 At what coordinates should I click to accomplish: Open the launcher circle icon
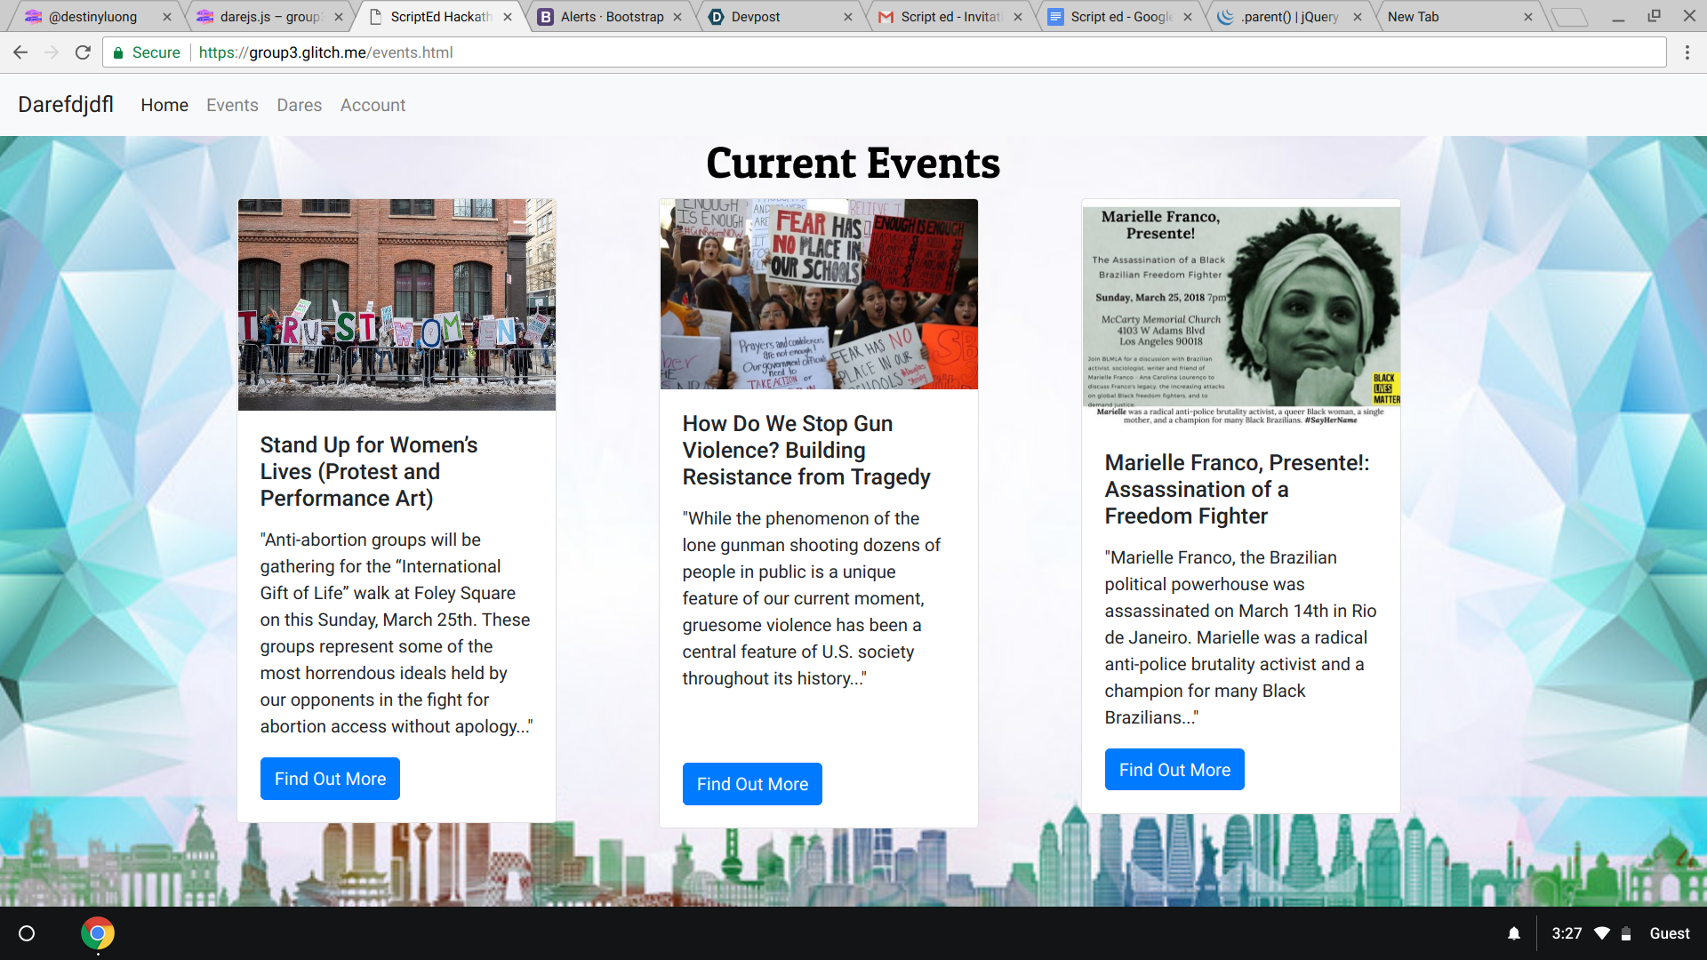27,933
